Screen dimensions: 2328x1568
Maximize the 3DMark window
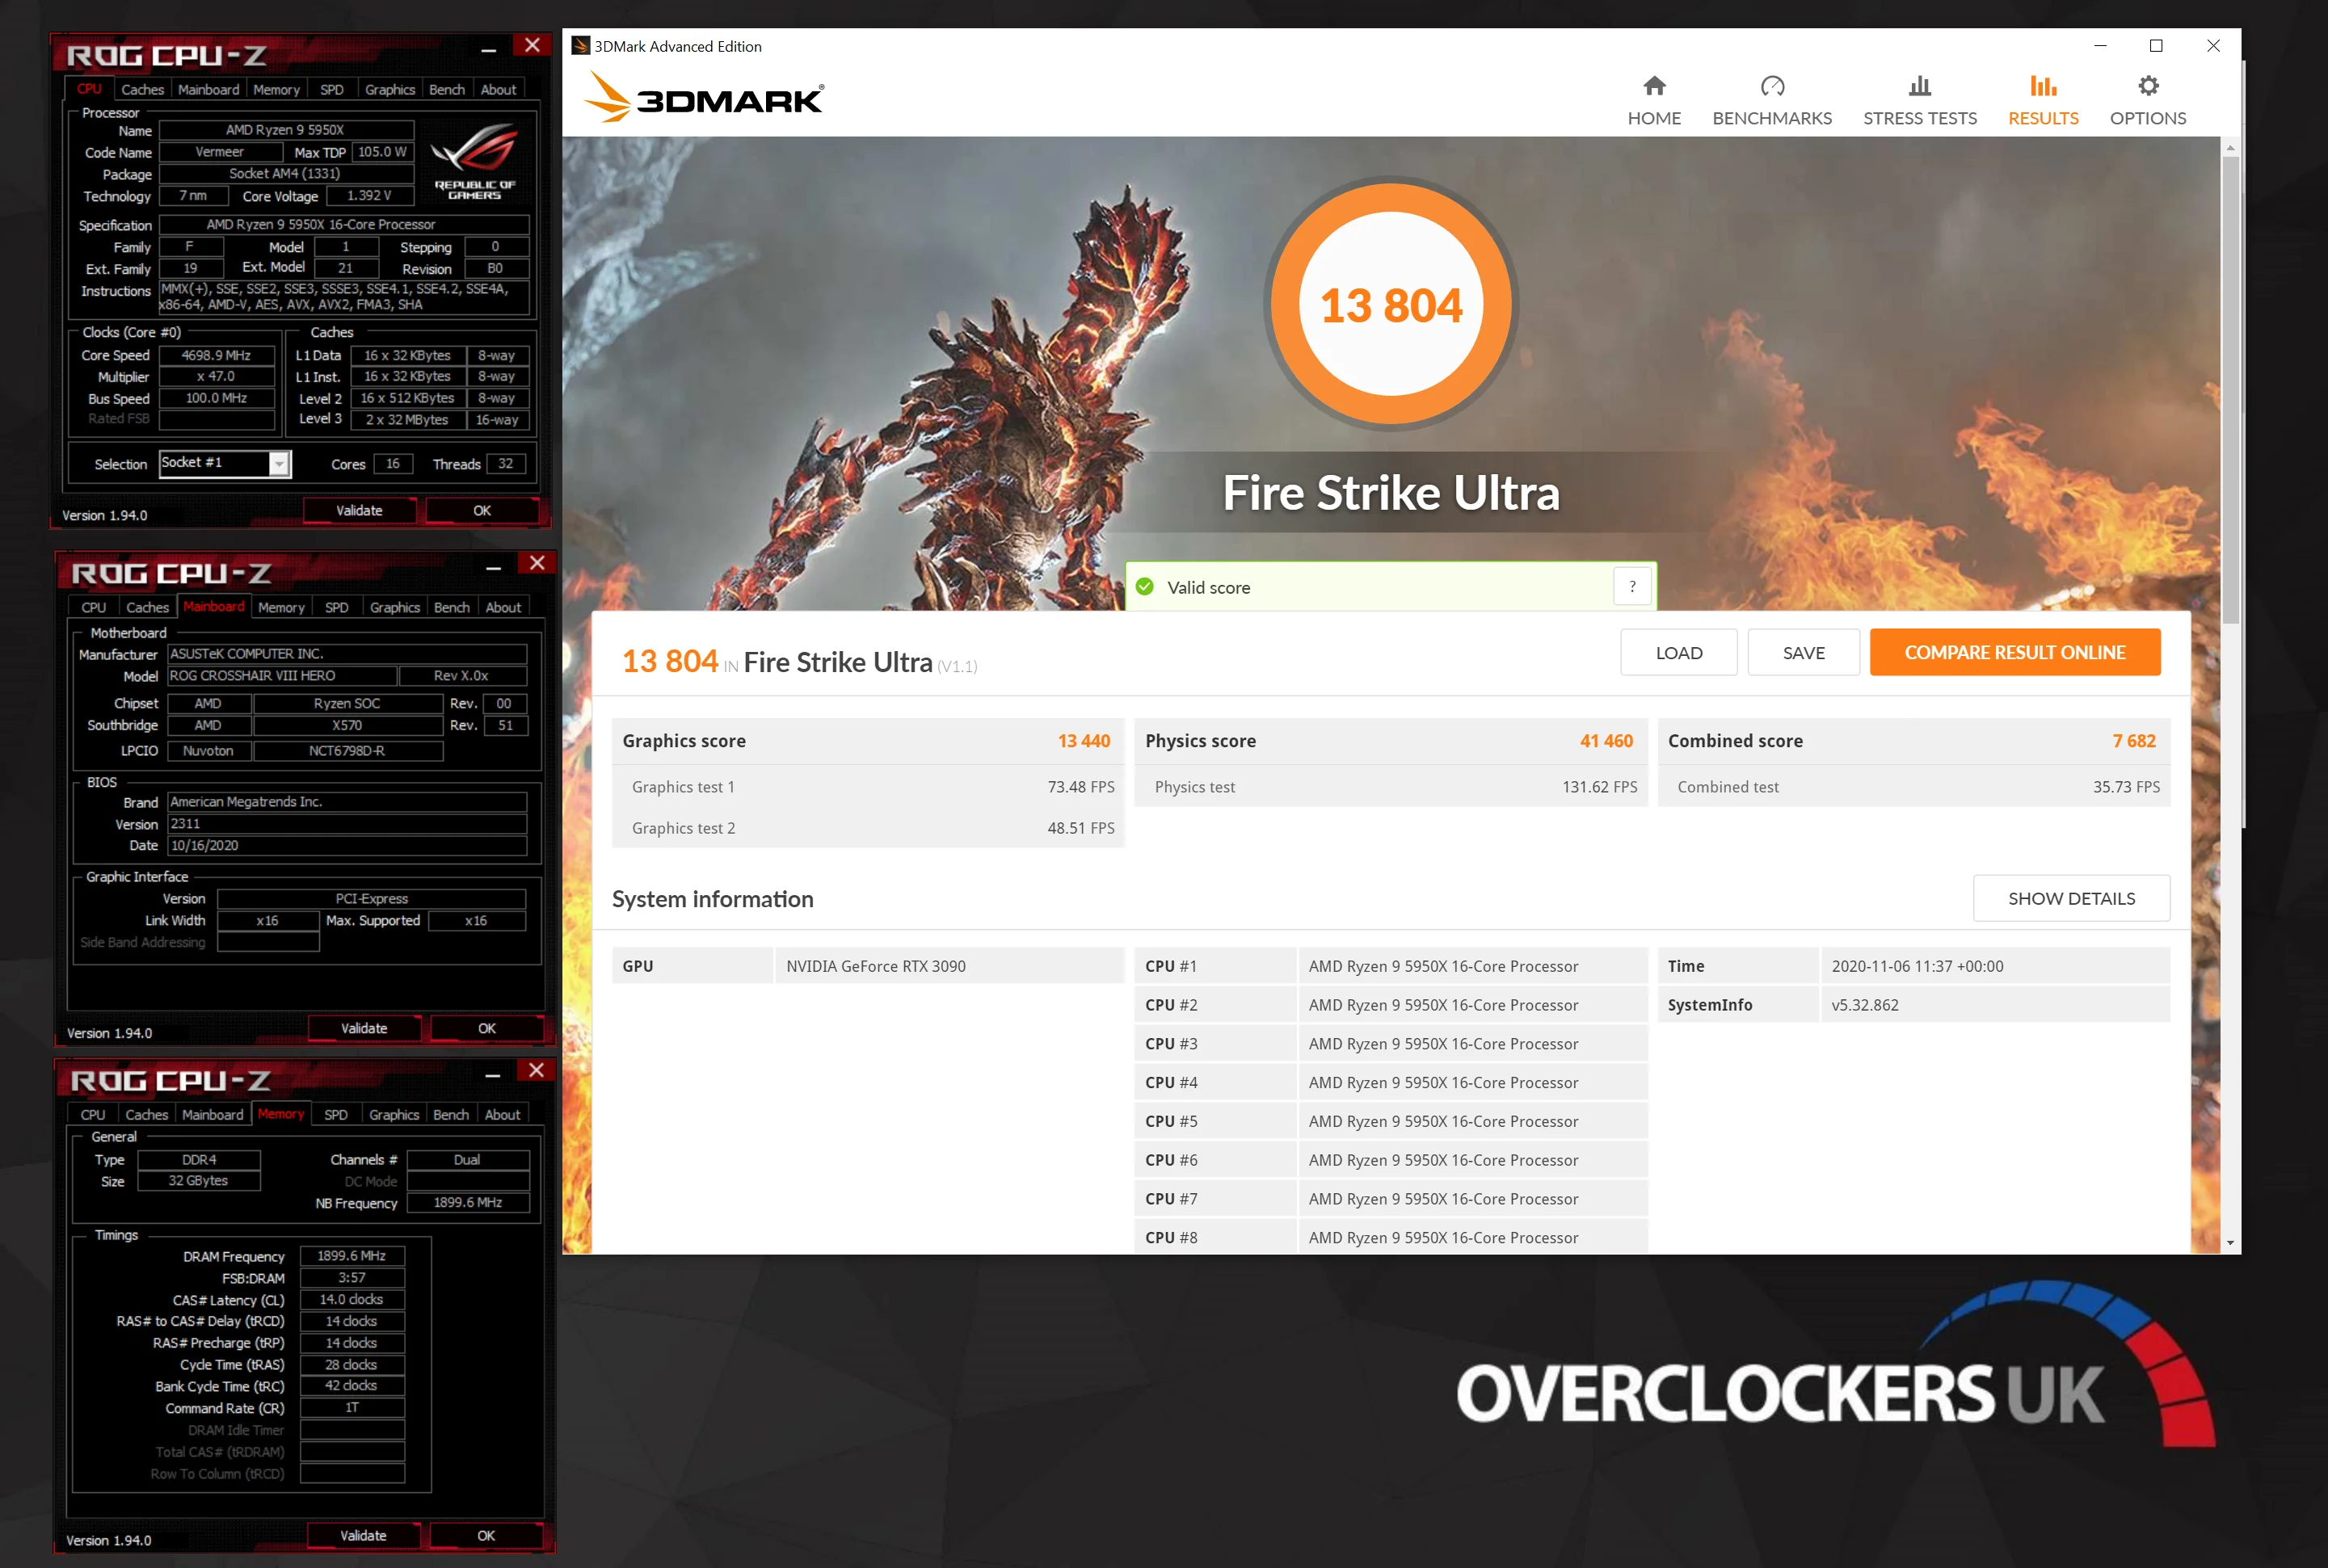coord(2156,46)
